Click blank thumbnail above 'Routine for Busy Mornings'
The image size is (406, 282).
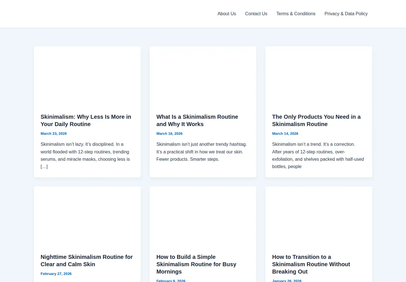(x=203, y=217)
